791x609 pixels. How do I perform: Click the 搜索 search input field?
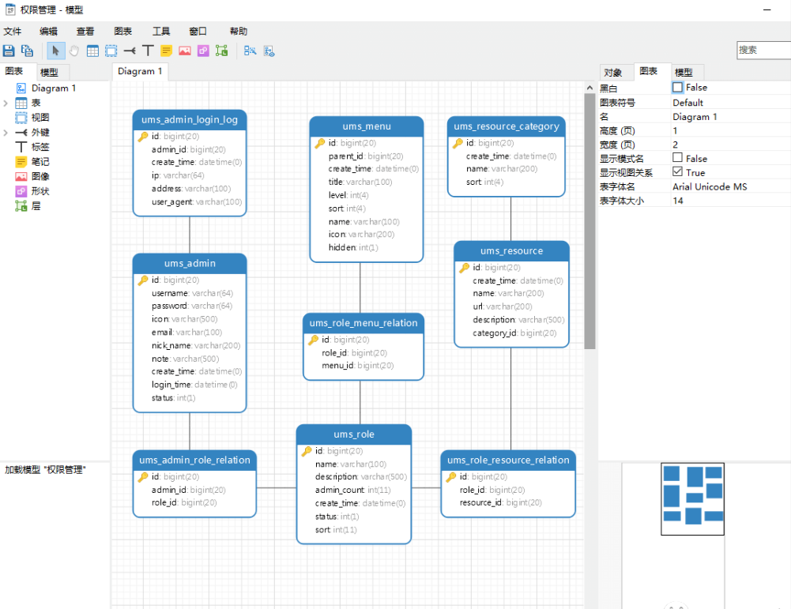tap(763, 50)
